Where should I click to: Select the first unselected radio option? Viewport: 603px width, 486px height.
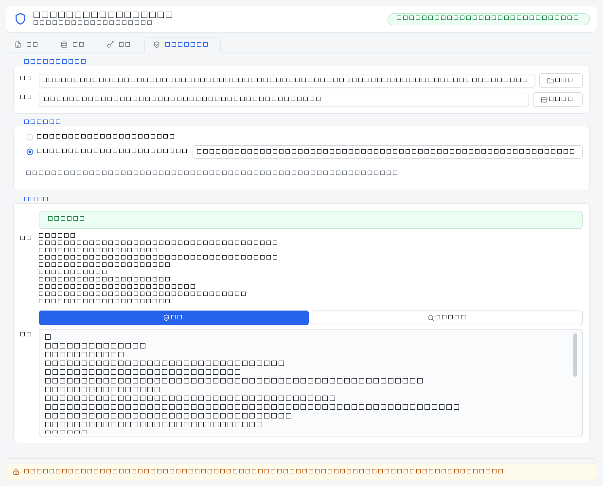30,138
